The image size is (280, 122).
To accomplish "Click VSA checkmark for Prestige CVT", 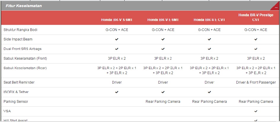I will pyautogui.click(x=256, y=111).
